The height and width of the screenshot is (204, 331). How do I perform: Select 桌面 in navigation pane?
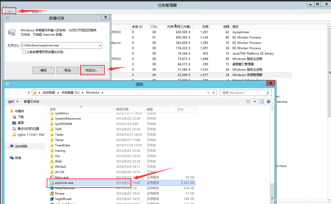pyautogui.click(x=21, y=123)
